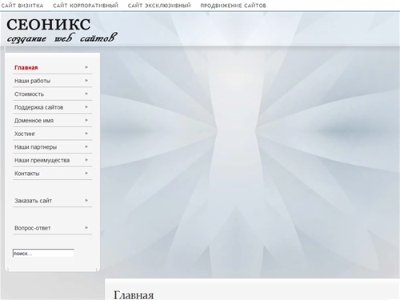Open the Хостинг menu item

tap(25, 134)
